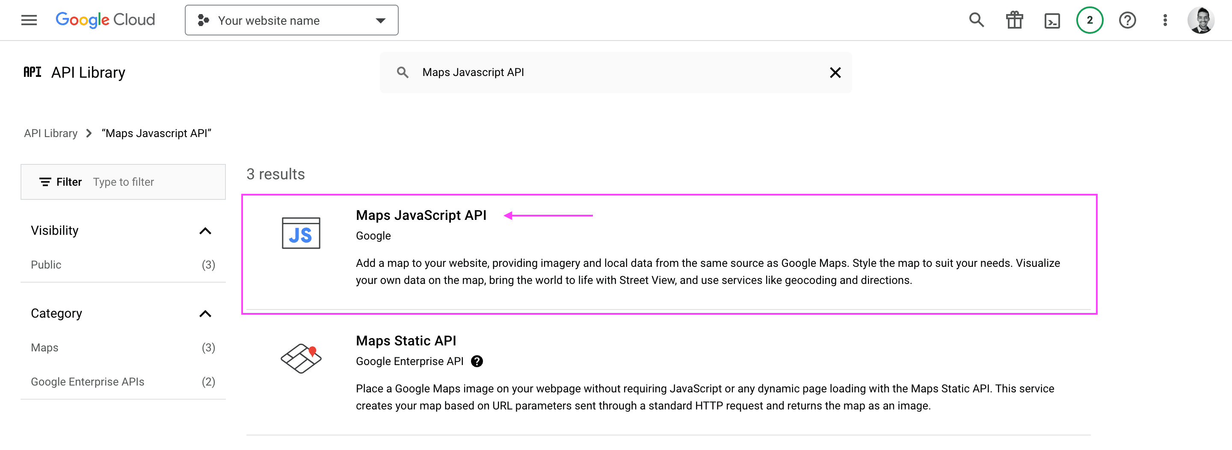Select the Google Enterprise APIs filter
This screenshot has width=1232, height=450.
[88, 381]
